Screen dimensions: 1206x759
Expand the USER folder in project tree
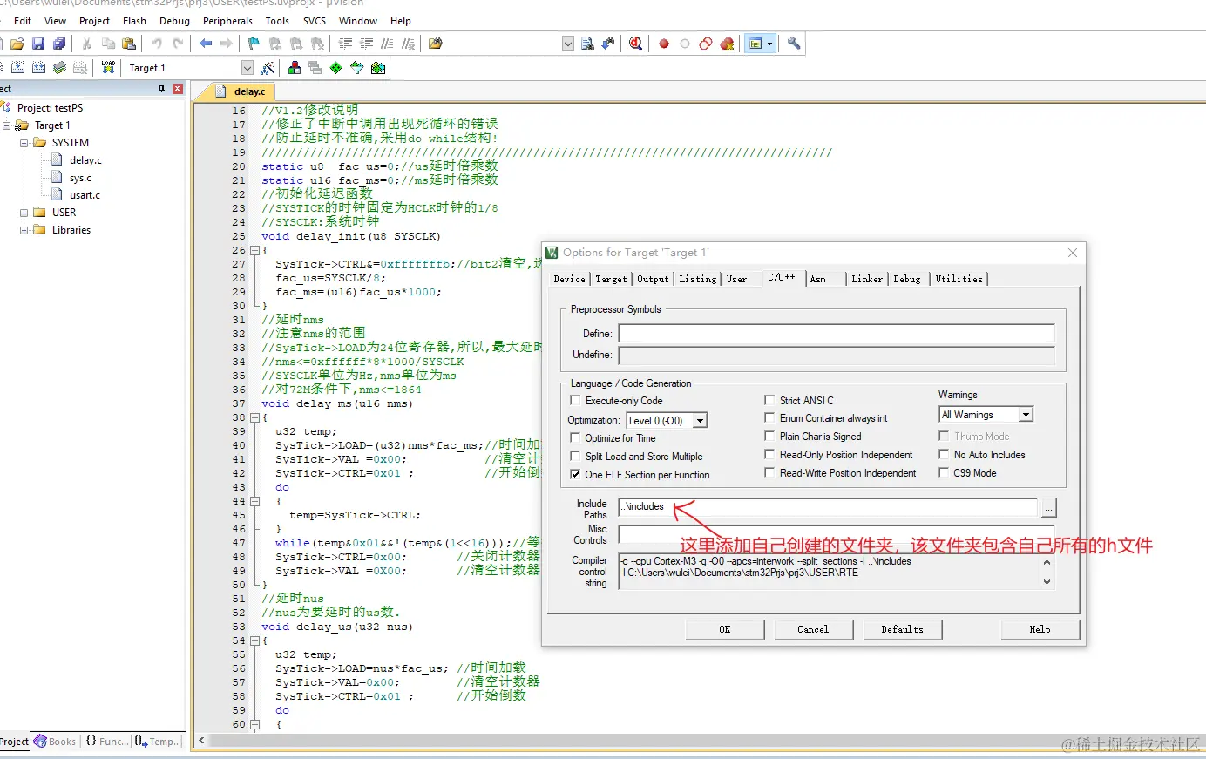pyautogui.click(x=24, y=213)
